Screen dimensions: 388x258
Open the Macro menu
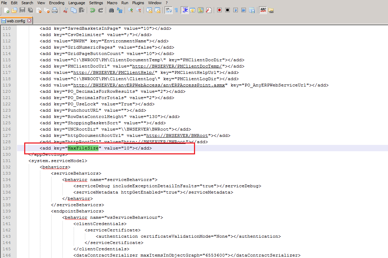click(x=112, y=3)
